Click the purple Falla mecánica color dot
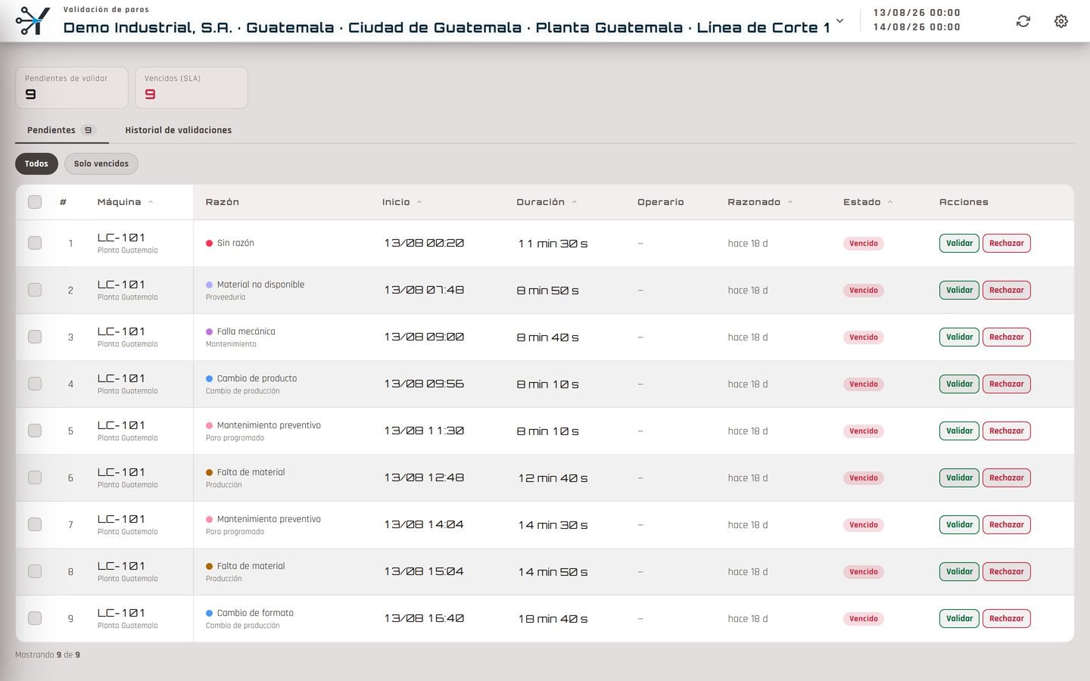Viewport: 1090px width, 681px height. coord(210,331)
